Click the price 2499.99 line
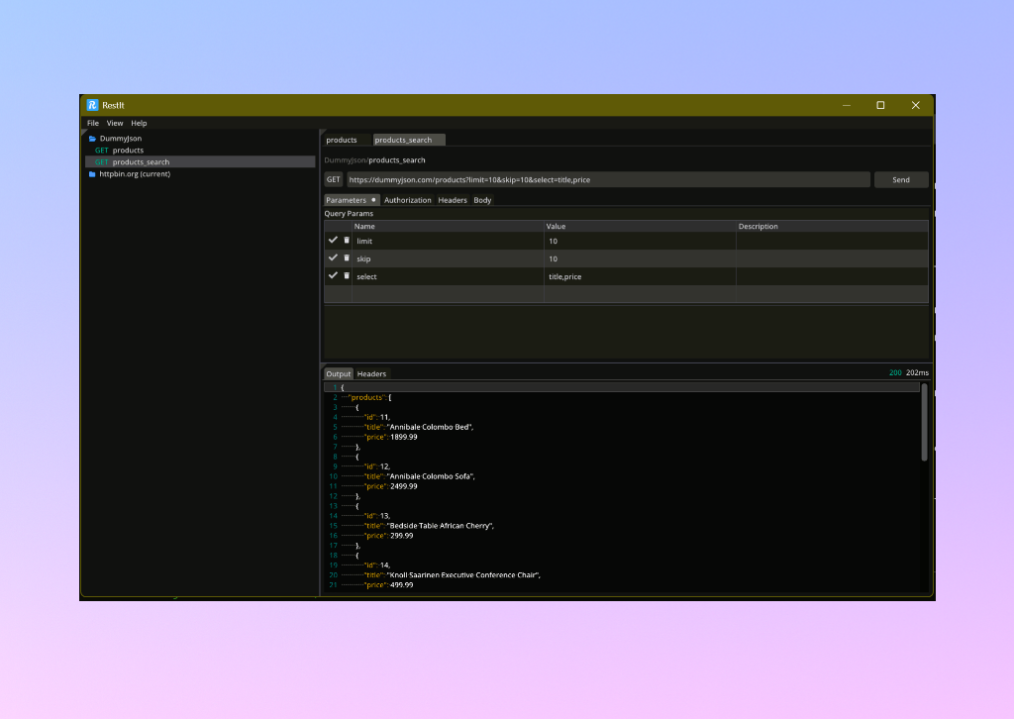The width and height of the screenshot is (1014, 719). (390, 486)
